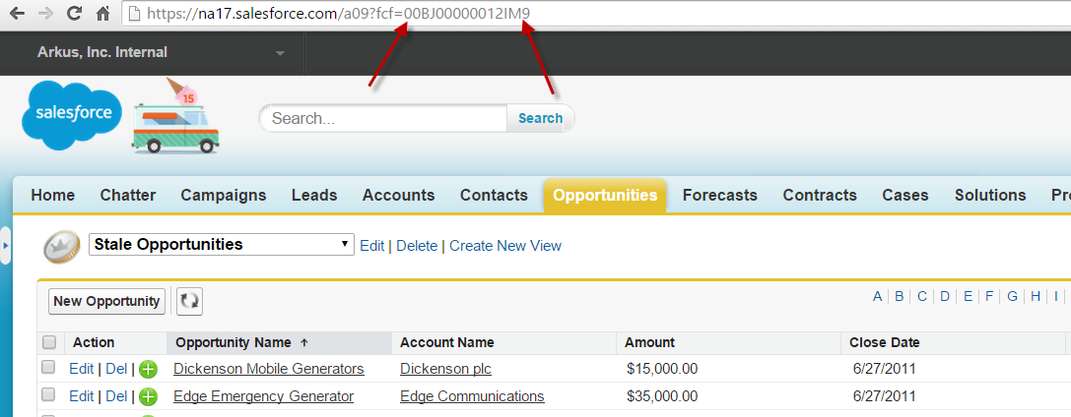Click the browser reload icon
The width and height of the screenshot is (1071, 417).
pyautogui.click(x=73, y=15)
